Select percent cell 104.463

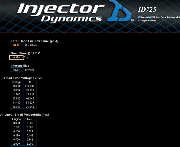[30, 99]
